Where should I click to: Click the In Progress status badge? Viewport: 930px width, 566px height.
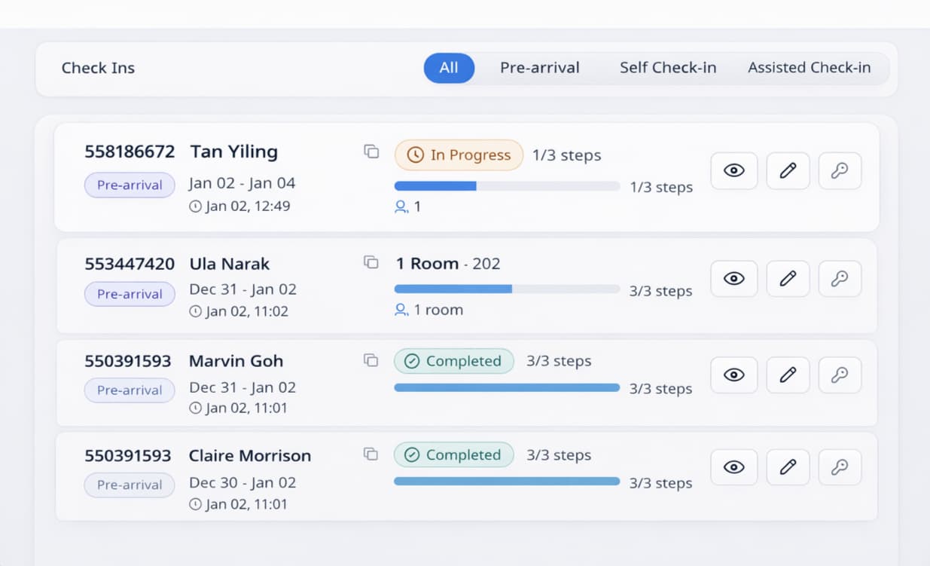(x=458, y=155)
